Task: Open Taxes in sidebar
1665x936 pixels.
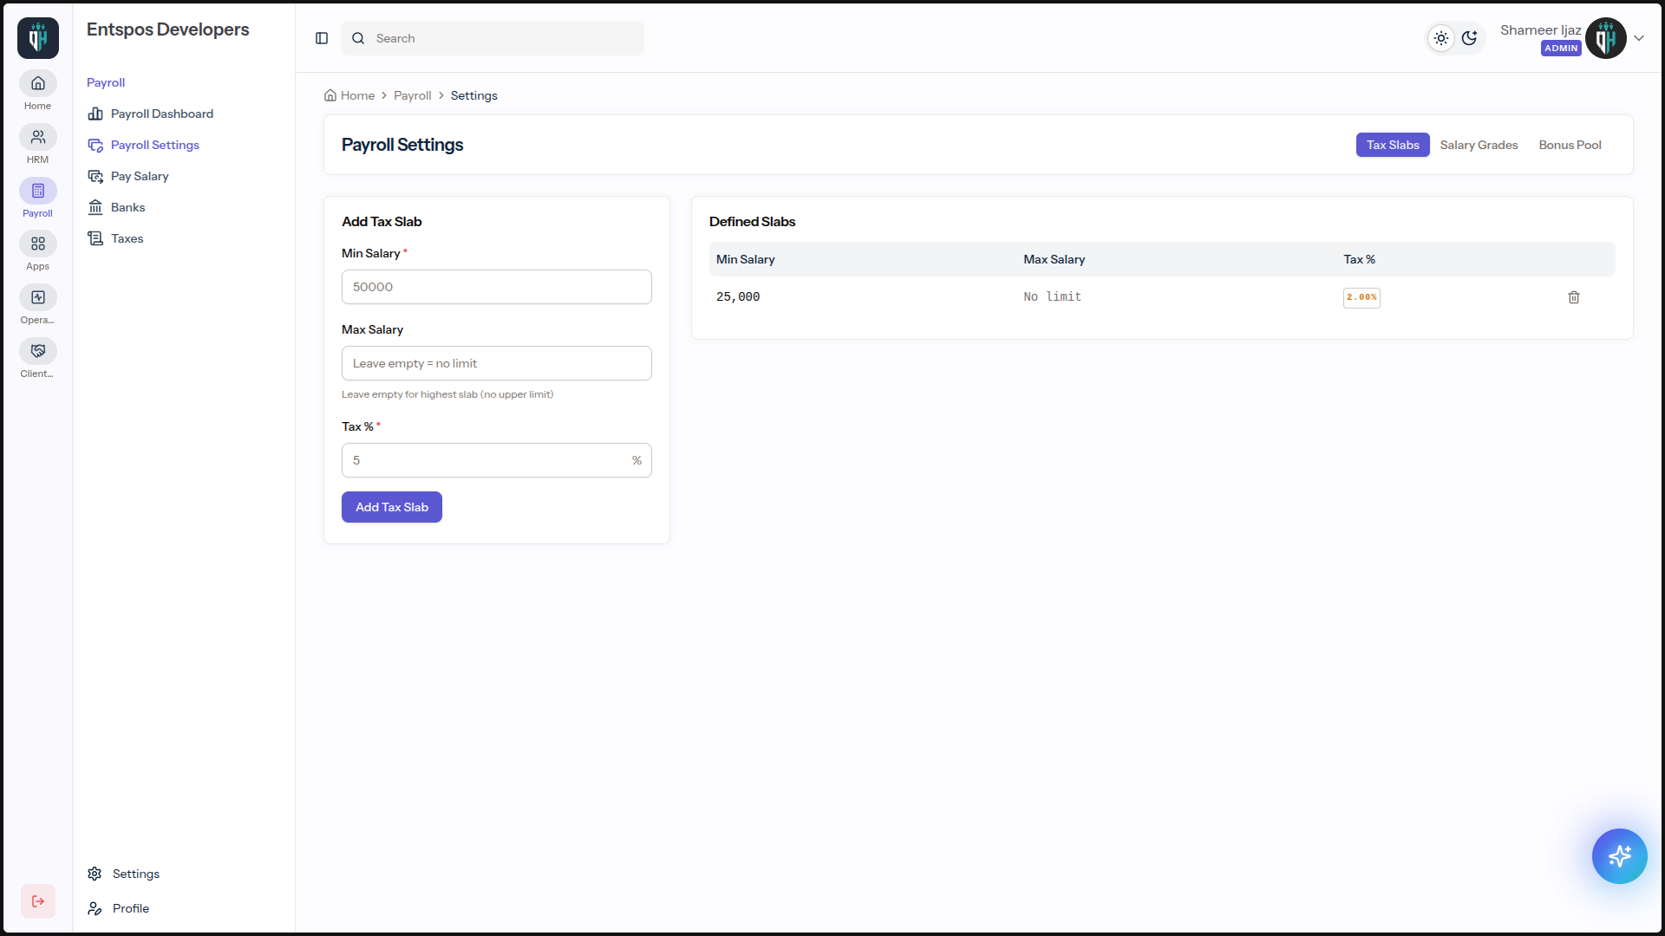Action: point(115,238)
